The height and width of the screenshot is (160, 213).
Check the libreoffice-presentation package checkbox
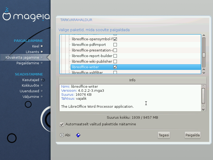pyautogui.click(x=115, y=50)
